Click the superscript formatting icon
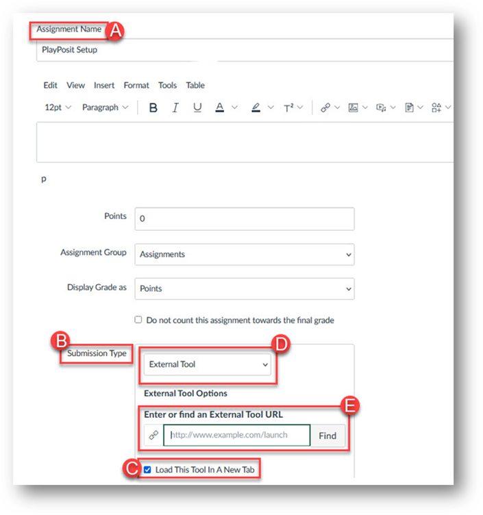The image size is (483, 515). (x=288, y=108)
